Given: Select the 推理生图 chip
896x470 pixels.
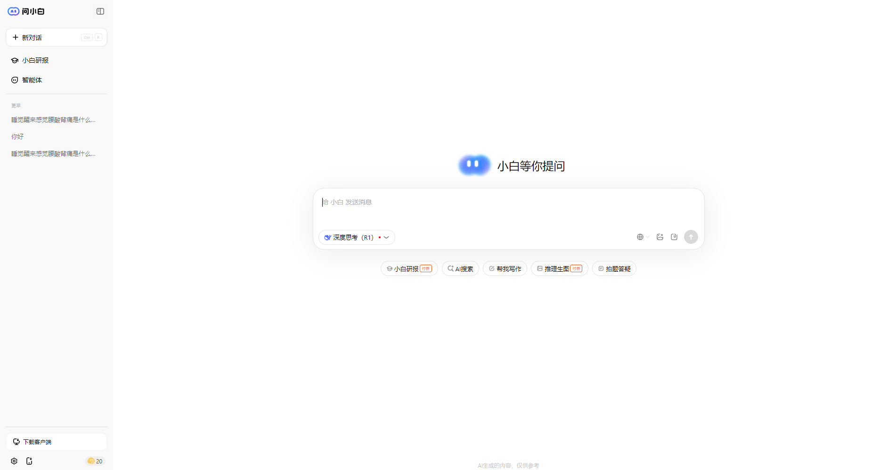Looking at the screenshot, I should pos(560,268).
